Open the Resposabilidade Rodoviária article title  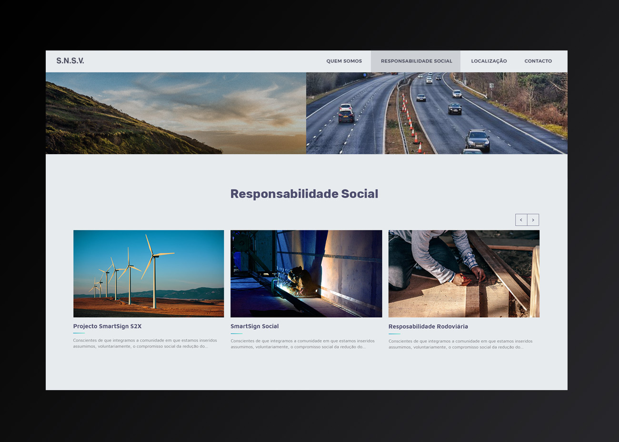(x=428, y=327)
